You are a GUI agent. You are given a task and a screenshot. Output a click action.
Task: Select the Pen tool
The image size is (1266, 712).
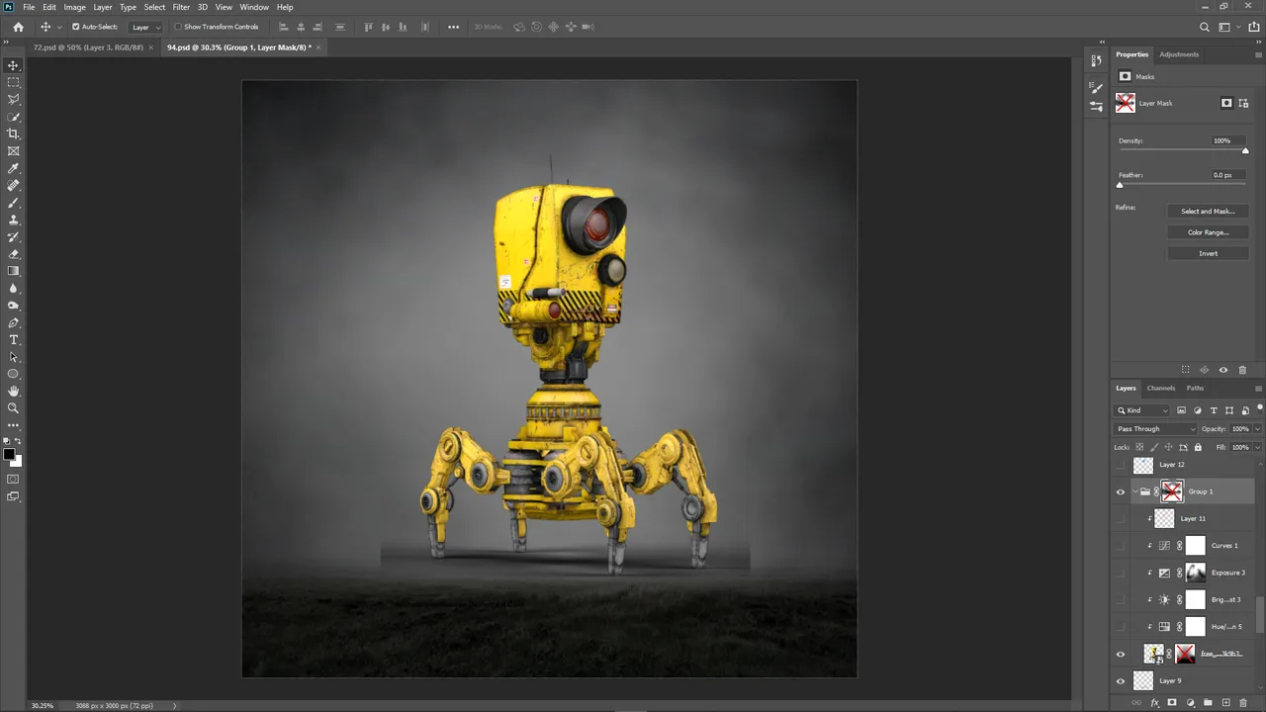(13, 322)
